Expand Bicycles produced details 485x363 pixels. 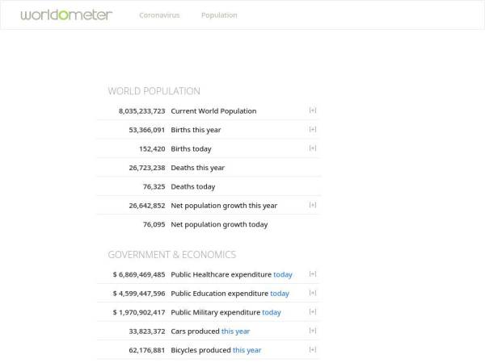tap(313, 350)
